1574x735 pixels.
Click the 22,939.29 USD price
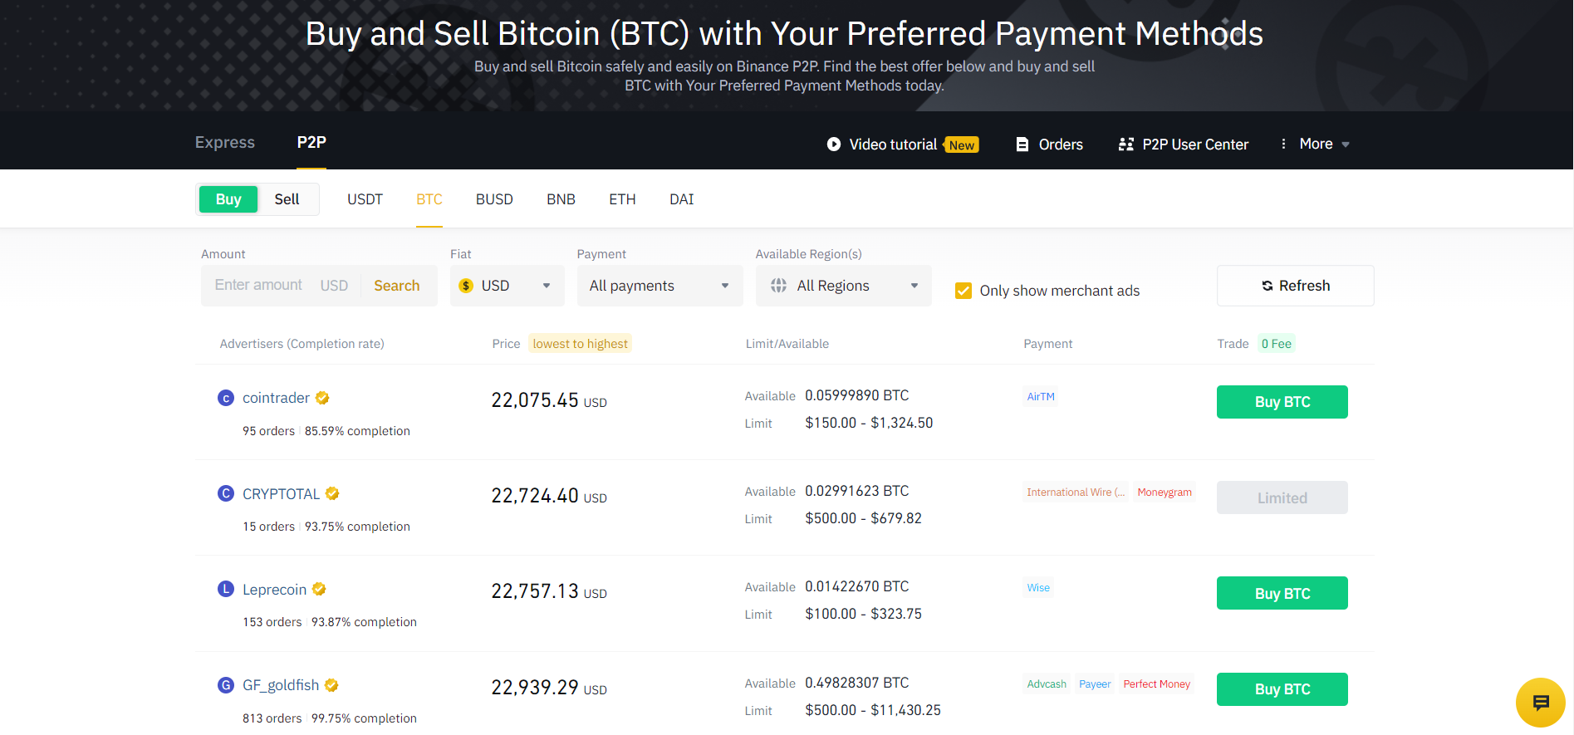click(549, 688)
